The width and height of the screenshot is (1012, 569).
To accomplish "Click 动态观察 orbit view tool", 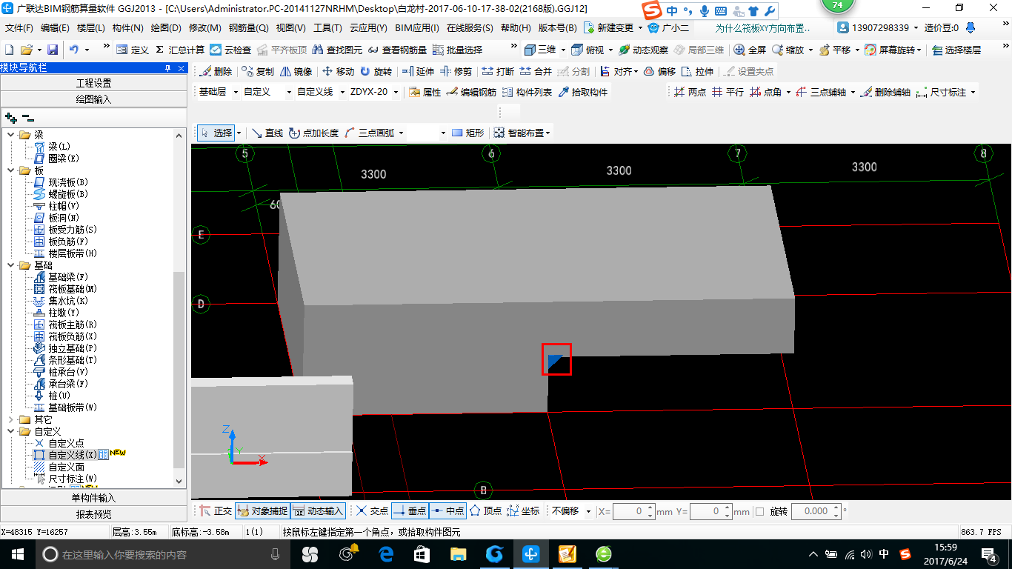I will [x=643, y=50].
